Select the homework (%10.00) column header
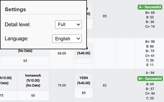164x102 pixels. tap(33, 81)
